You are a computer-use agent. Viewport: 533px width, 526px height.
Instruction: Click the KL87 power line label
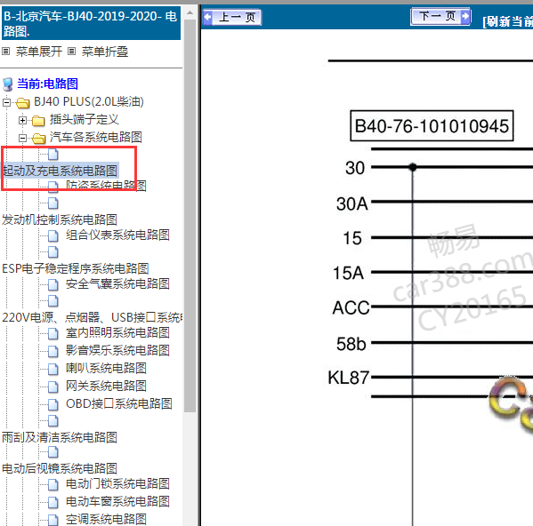[348, 378]
